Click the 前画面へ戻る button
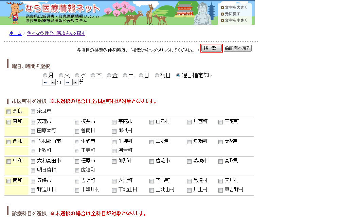 tap(238, 48)
